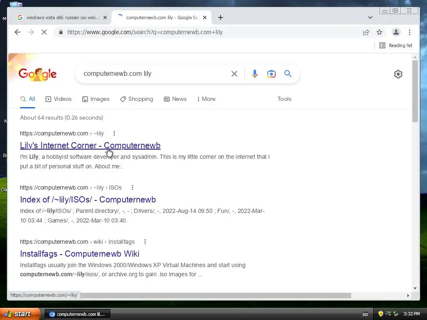Click the horizontal scrollbar thumb
This screenshot has width=427, height=320.
(216, 295)
